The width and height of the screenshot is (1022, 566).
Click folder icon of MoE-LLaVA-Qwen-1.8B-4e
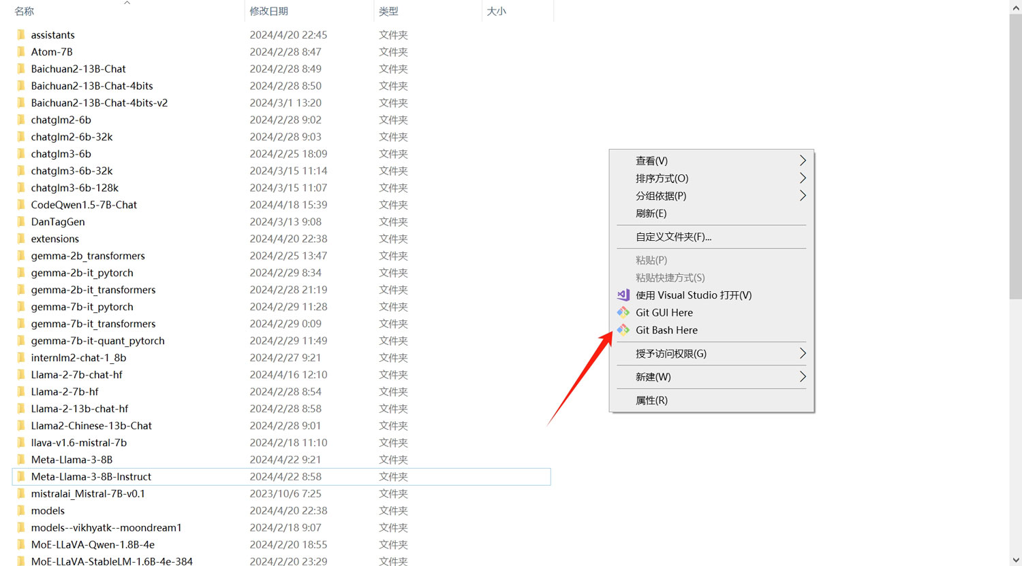coord(21,545)
